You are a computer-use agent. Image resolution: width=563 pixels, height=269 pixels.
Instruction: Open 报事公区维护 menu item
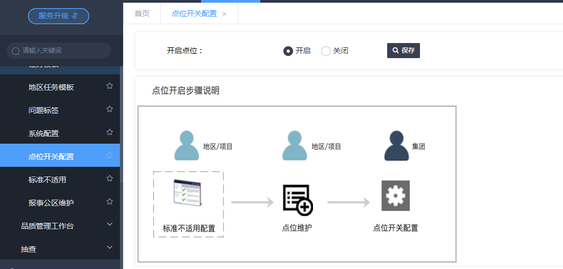click(51, 203)
